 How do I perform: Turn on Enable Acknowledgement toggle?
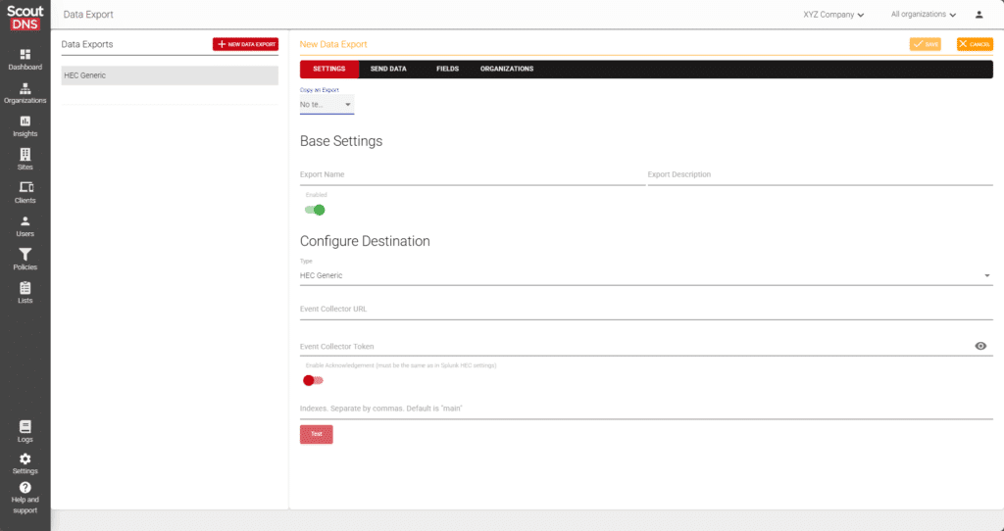pyautogui.click(x=313, y=380)
